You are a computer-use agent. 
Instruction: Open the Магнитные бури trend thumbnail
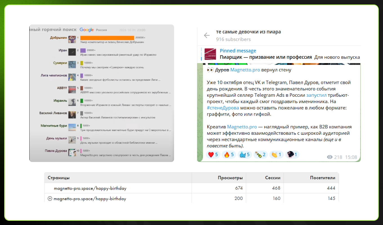(72, 127)
